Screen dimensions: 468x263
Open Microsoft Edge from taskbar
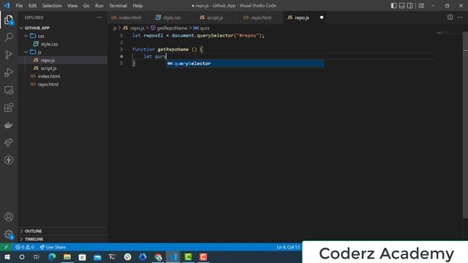click(52, 257)
